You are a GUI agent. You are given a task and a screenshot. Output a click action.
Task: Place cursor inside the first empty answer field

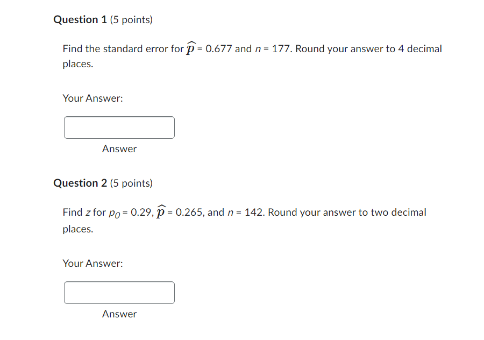(119, 127)
